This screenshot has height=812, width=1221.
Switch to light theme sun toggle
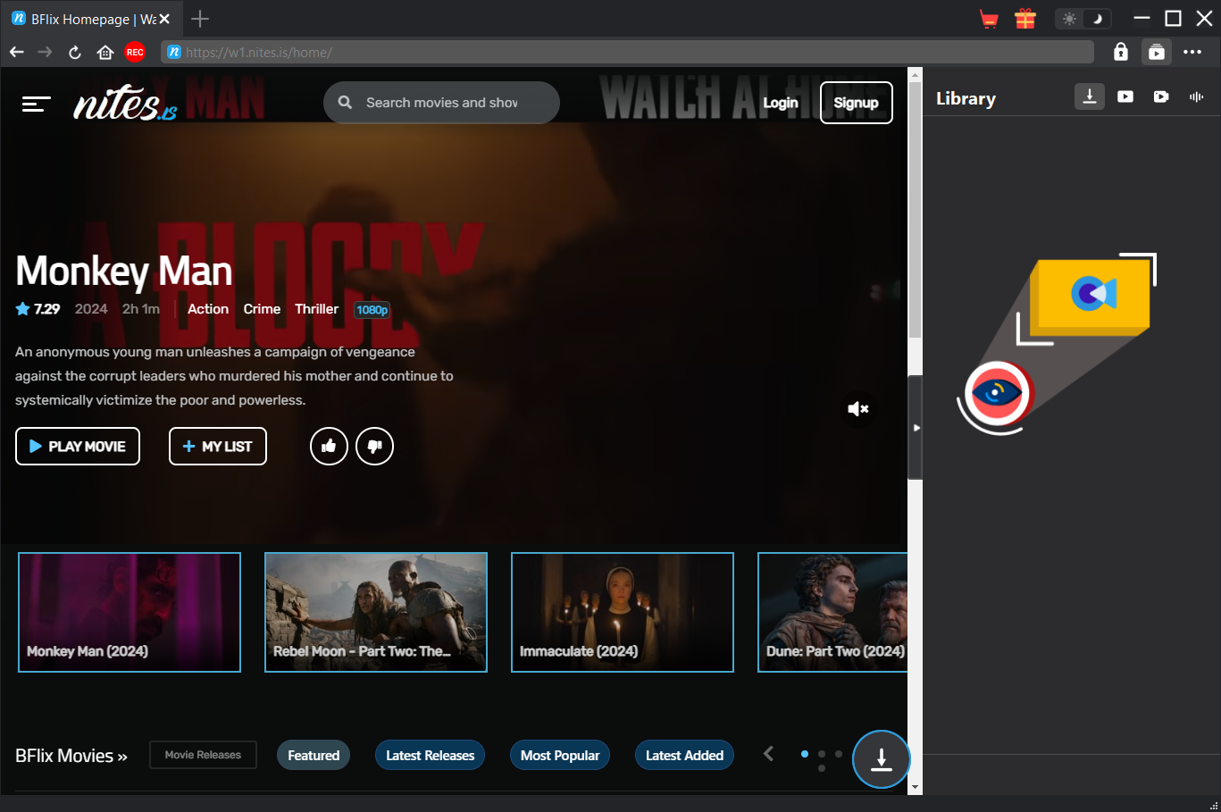[x=1069, y=19]
